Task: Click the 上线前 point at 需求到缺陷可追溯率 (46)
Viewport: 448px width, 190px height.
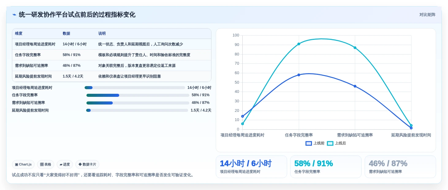Action: 355,86
